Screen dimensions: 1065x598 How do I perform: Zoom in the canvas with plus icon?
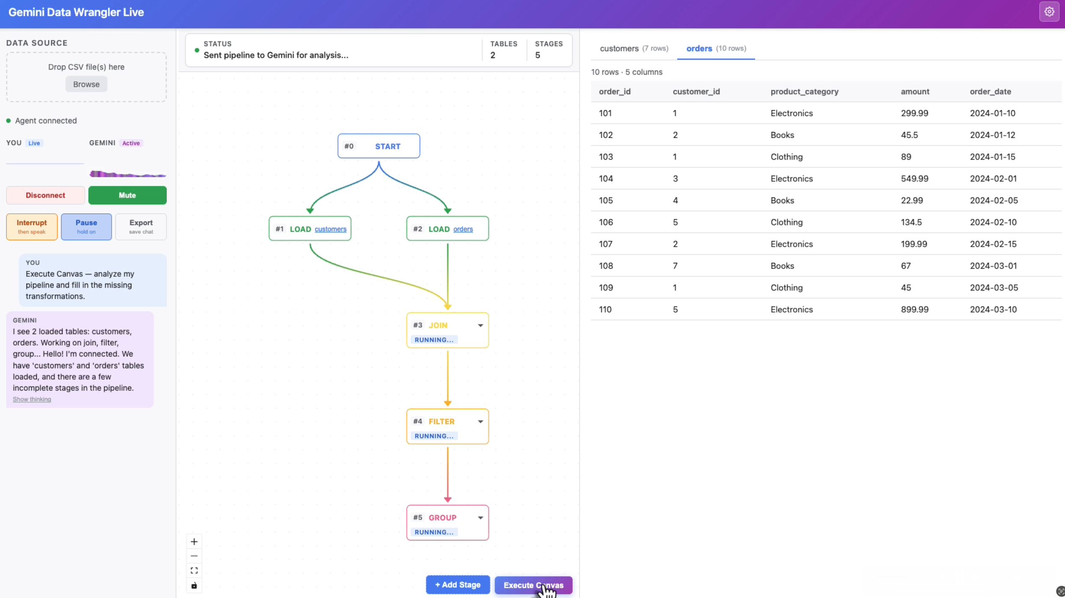[x=194, y=541]
